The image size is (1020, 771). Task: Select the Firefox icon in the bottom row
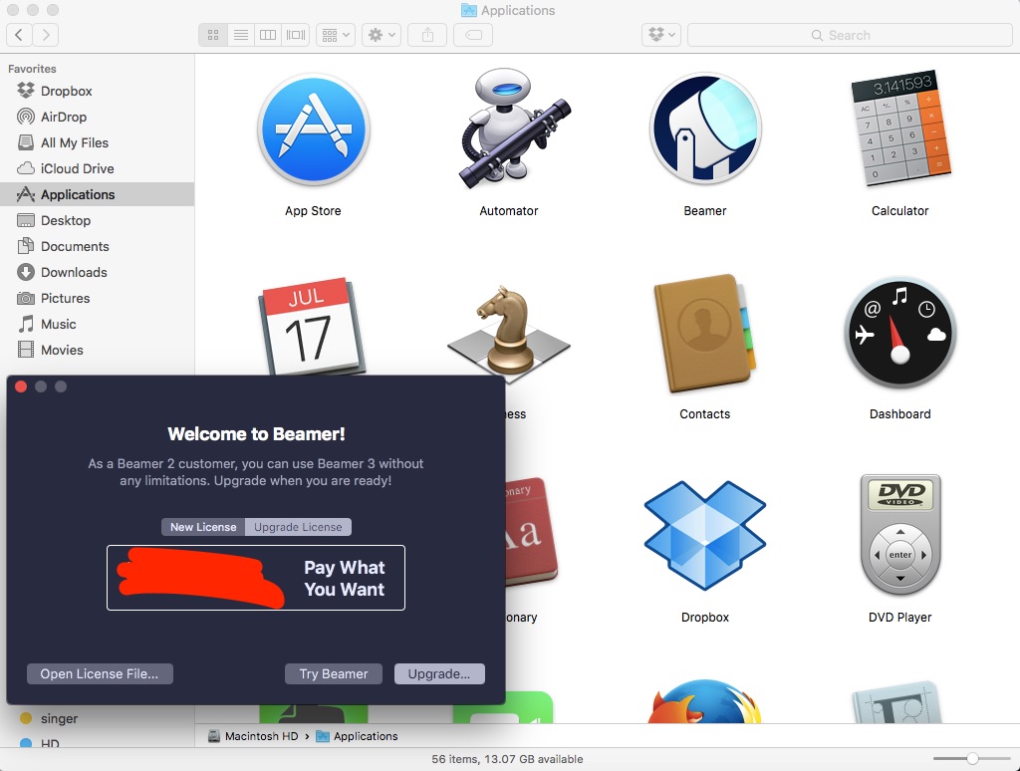point(705,701)
